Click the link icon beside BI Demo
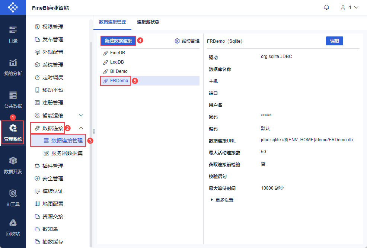The width and height of the screenshot is (367, 248). point(106,71)
